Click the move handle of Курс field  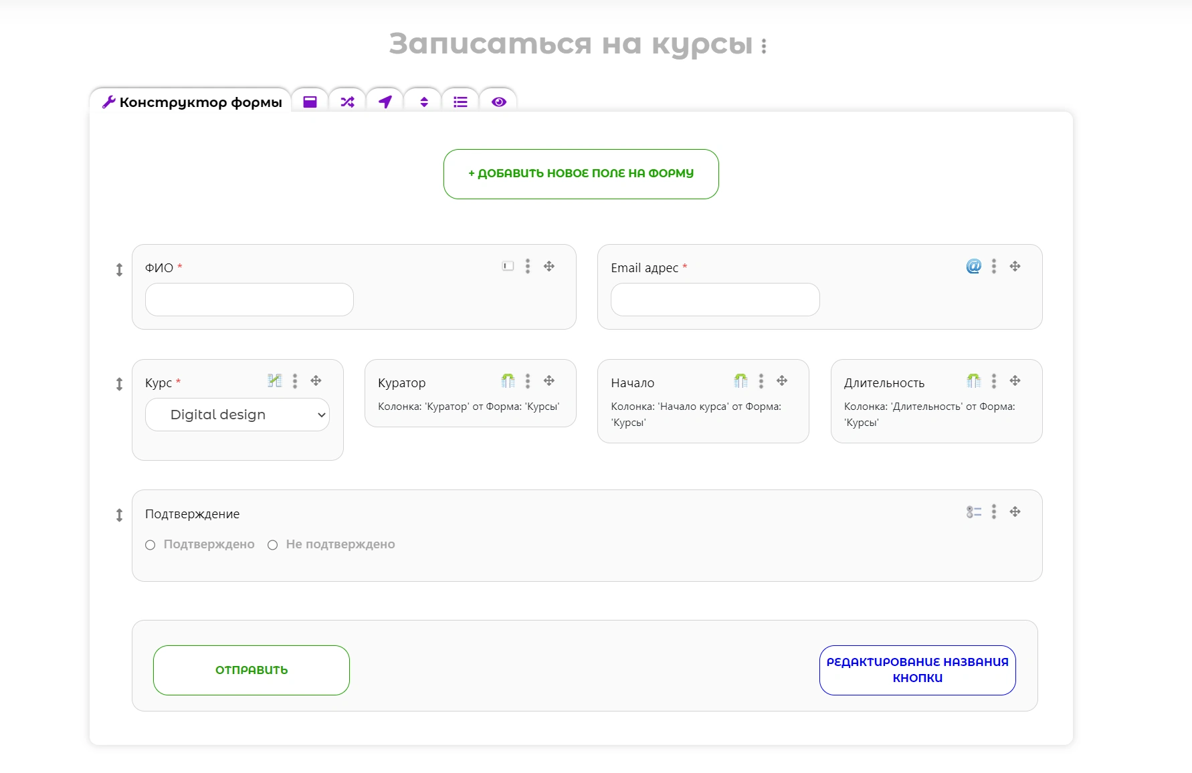point(316,380)
